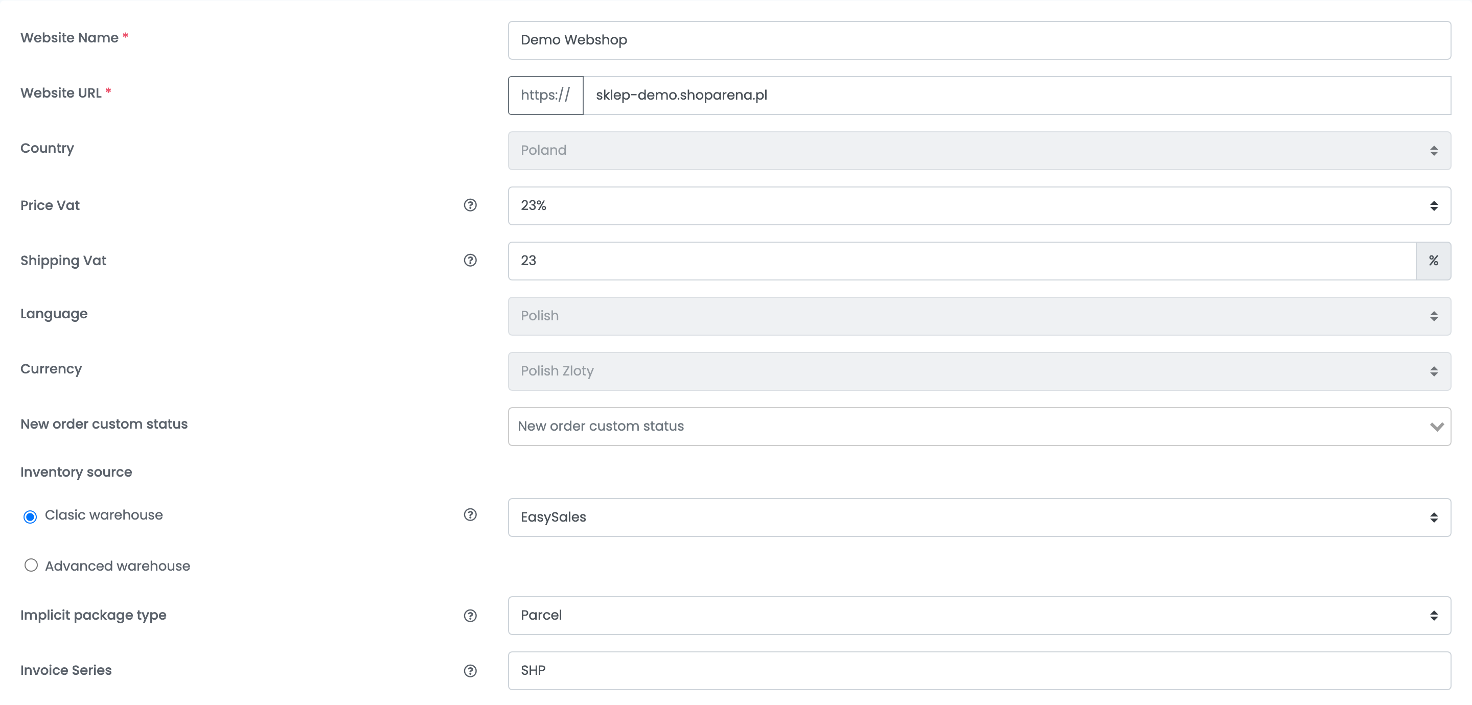Open Implicit package type help icon
The height and width of the screenshot is (705, 1472).
point(470,615)
